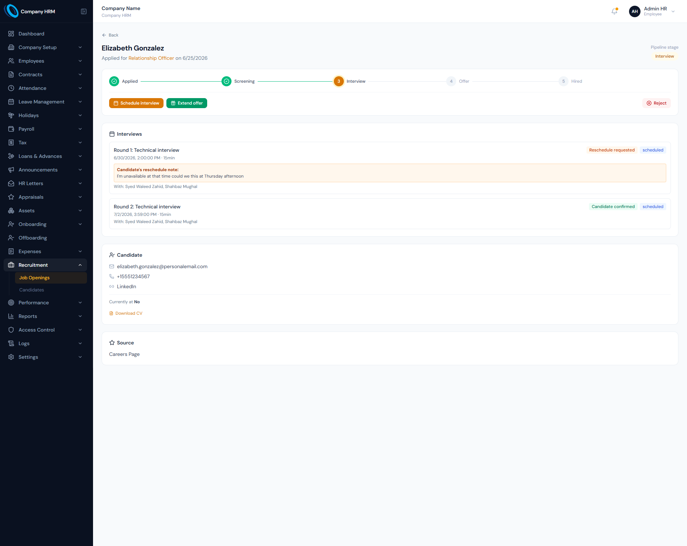This screenshot has width=687, height=546.
Task: Click the Loans & Advances hand icon
Action: [x=11, y=156]
